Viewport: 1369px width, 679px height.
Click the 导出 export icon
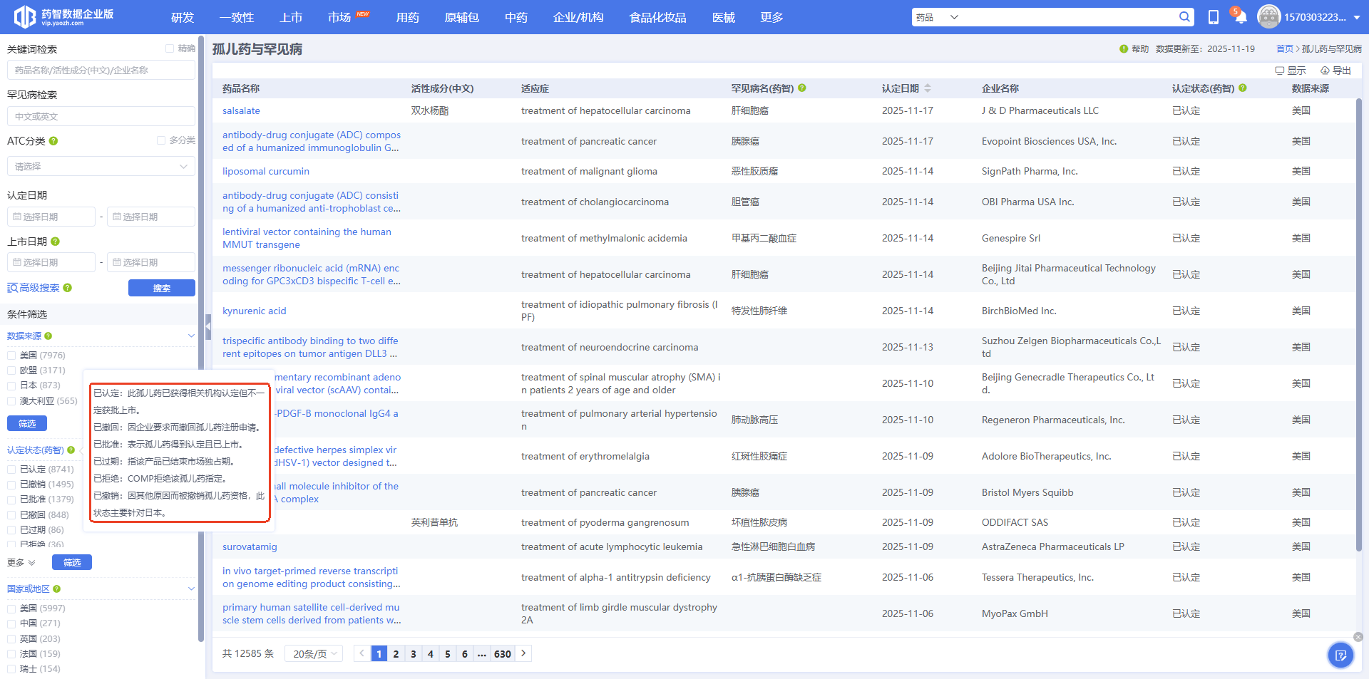tap(1325, 71)
